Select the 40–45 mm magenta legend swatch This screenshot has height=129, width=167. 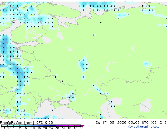click(71, 126)
